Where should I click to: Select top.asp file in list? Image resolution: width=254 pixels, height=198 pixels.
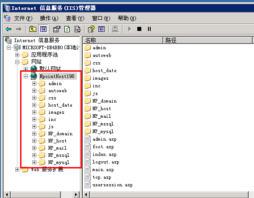click(102, 177)
